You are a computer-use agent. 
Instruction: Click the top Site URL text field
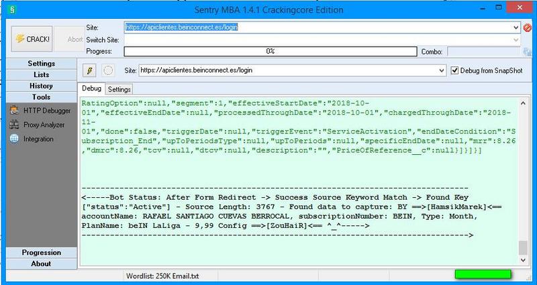[x=318, y=27]
